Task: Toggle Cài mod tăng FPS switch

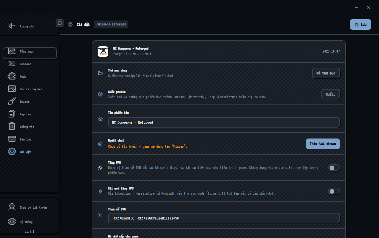Action: [x=334, y=191]
